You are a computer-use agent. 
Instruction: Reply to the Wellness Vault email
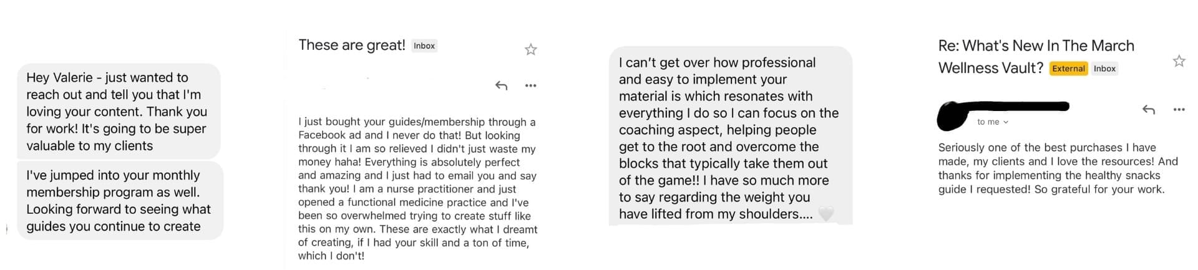click(x=1149, y=110)
